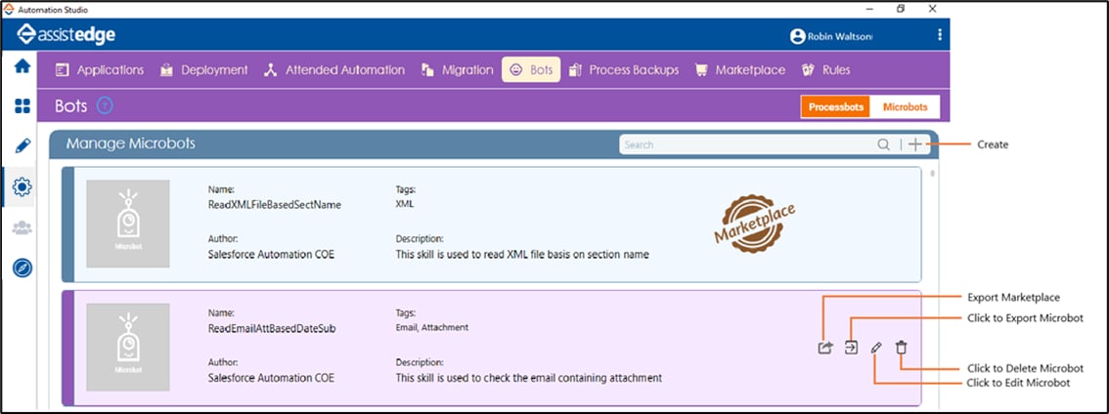1109x414 pixels.
Task: Open the vertical three-dot menu
Action: (939, 35)
